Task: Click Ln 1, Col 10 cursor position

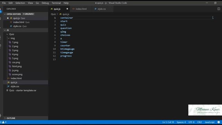Action: 168,122
